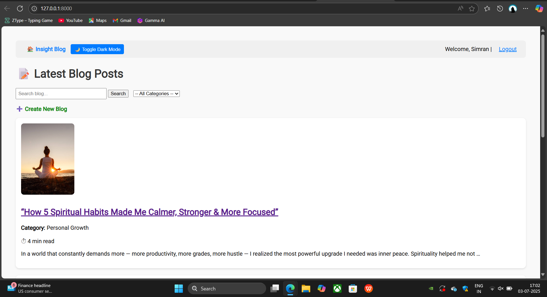Open the Gamma AI bookmark
This screenshot has width=547, height=297.
pyautogui.click(x=151, y=21)
